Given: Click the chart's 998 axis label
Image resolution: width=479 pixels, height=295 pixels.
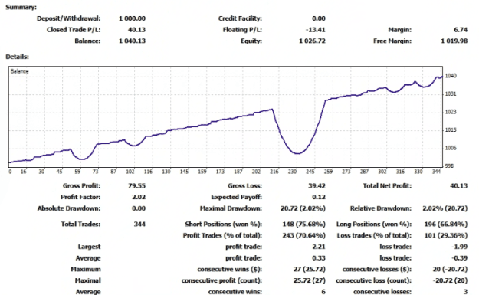Looking at the screenshot, I should [449, 166].
